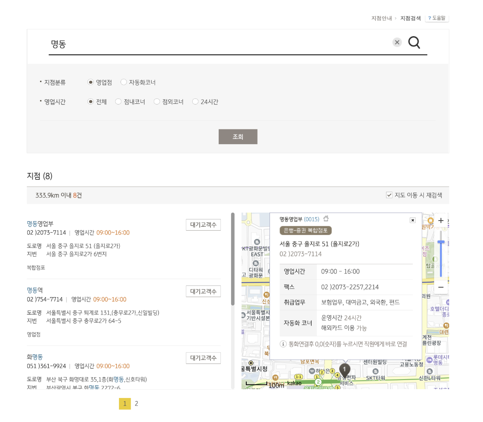Uncheck 지도 이동 시 재검색

click(389, 195)
